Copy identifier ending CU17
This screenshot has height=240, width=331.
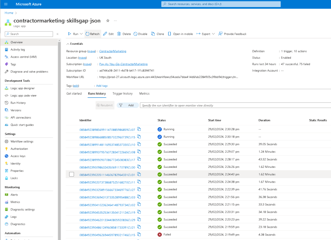coord(139,159)
